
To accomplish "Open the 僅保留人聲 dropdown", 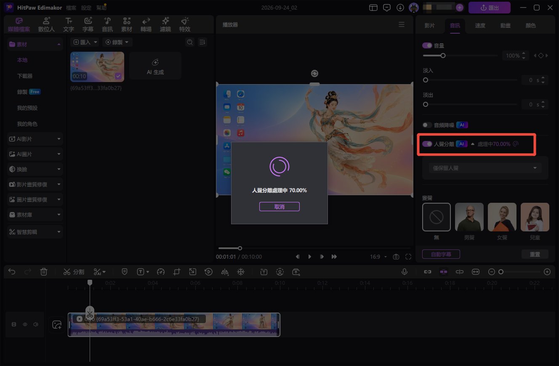I will click(x=485, y=168).
